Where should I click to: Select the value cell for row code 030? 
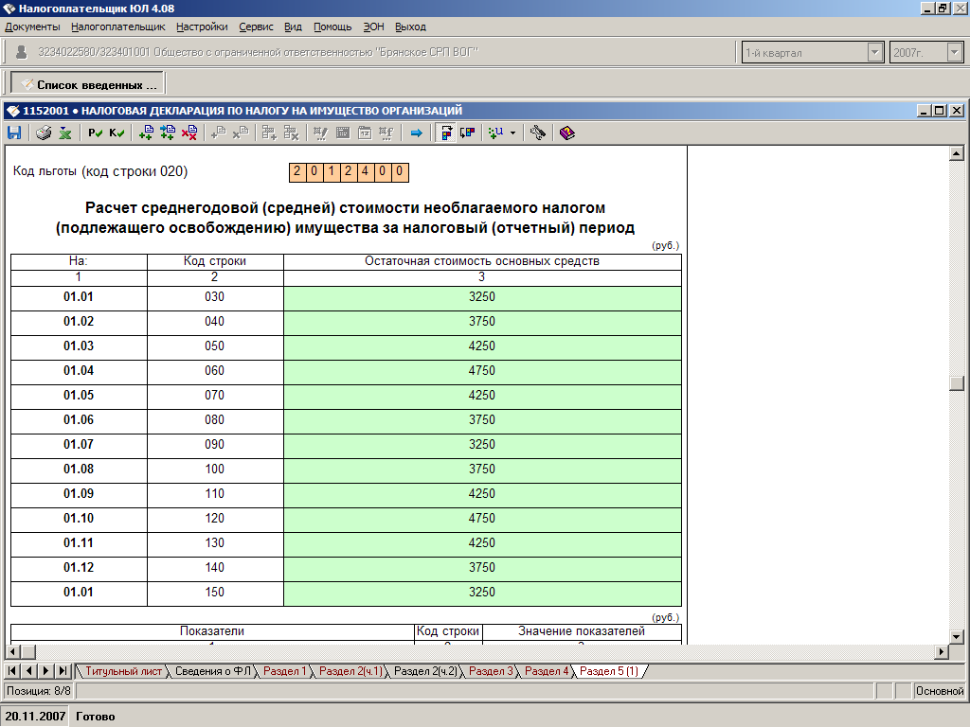click(x=482, y=297)
